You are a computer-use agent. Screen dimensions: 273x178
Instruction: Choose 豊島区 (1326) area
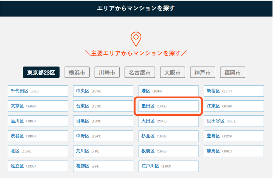pyautogui.click(x=234, y=136)
